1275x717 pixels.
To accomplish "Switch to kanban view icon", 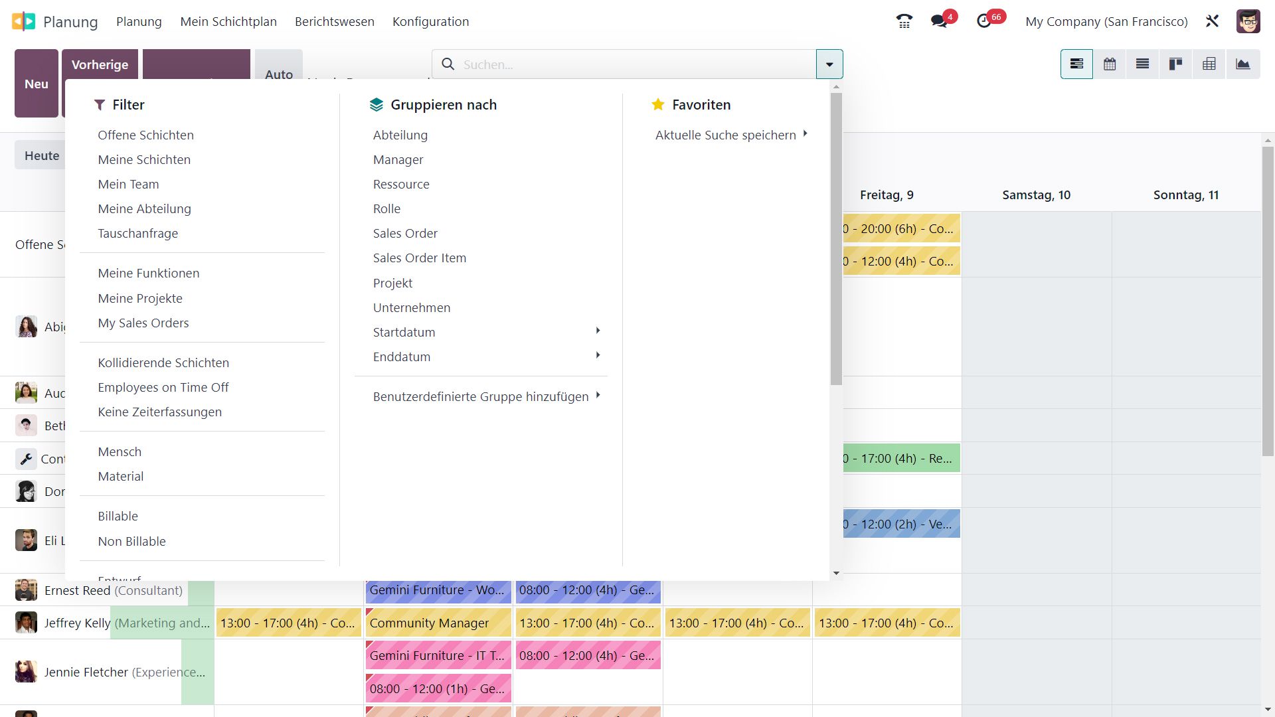I will coord(1175,64).
